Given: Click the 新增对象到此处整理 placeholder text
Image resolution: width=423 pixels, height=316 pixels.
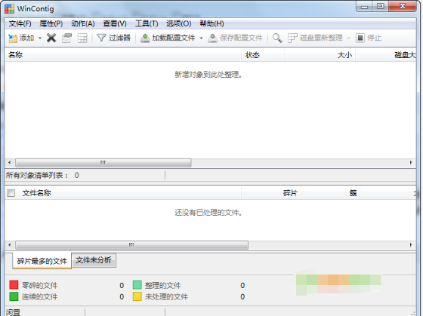Looking at the screenshot, I should 208,75.
